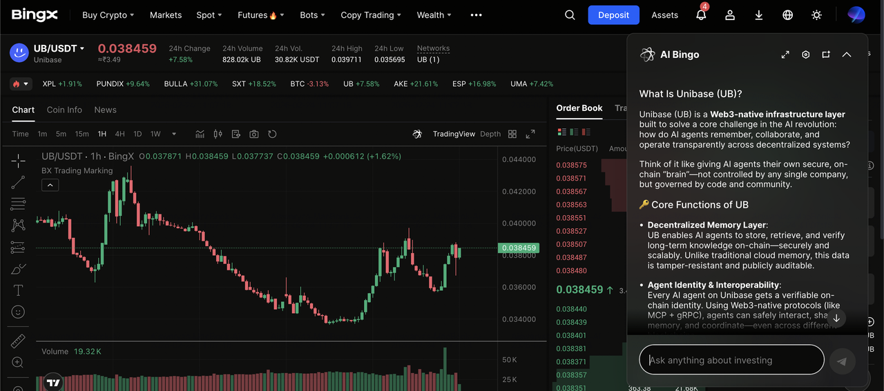Viewport: 884px width, 391px height.
Task: Expand more time intervals dropdown arrow
Action: [x=174, y=134]
